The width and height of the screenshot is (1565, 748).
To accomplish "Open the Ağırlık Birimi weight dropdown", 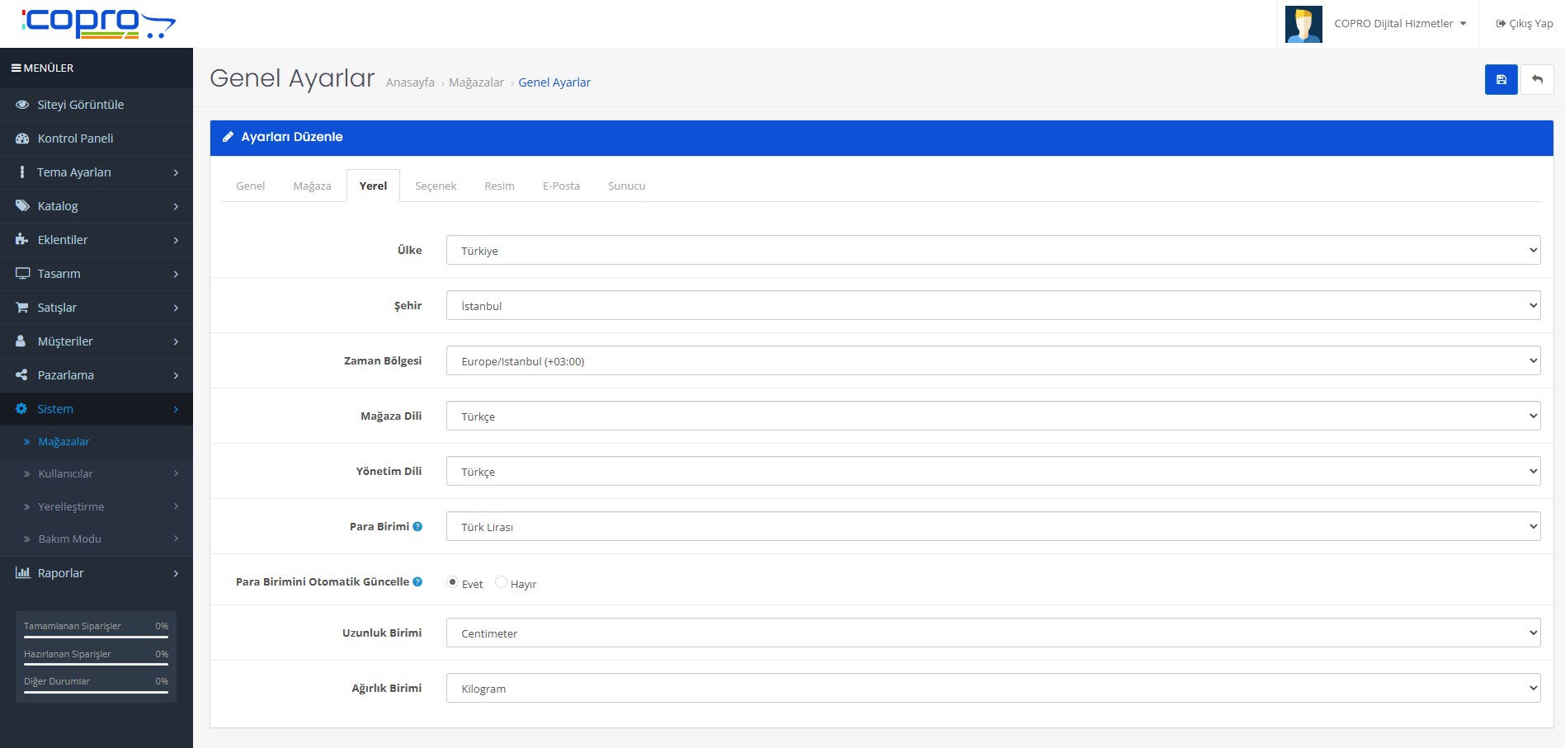I will pyautogui.click(x=992, y=689).
